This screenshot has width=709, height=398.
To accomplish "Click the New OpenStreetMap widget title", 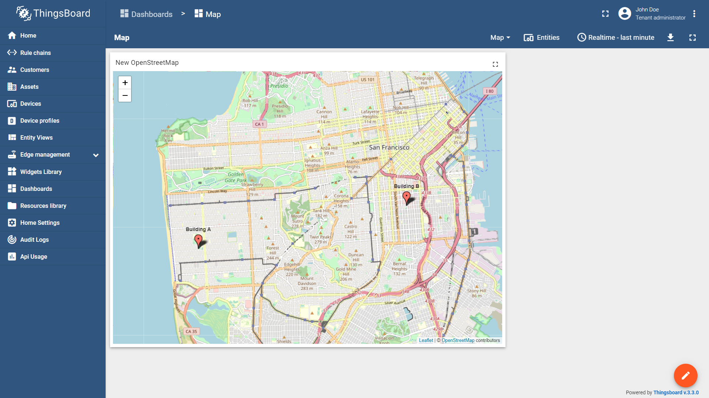I will 147,63.
